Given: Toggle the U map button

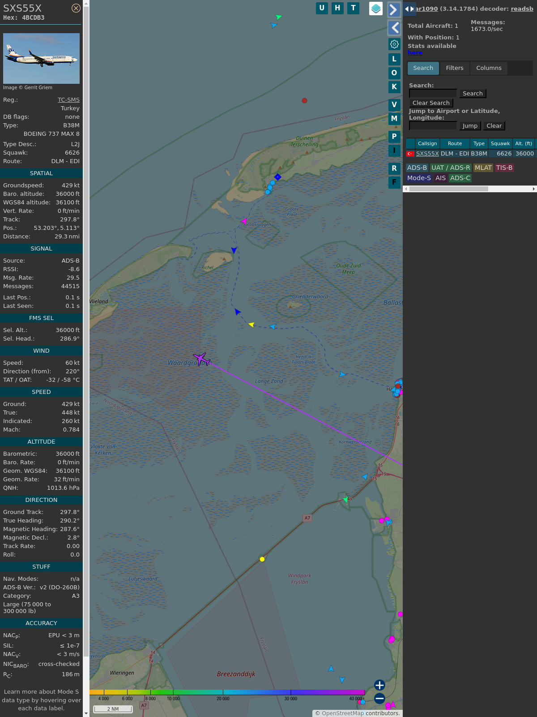Looking at the screenshot, I should click(x=322, y=8).
